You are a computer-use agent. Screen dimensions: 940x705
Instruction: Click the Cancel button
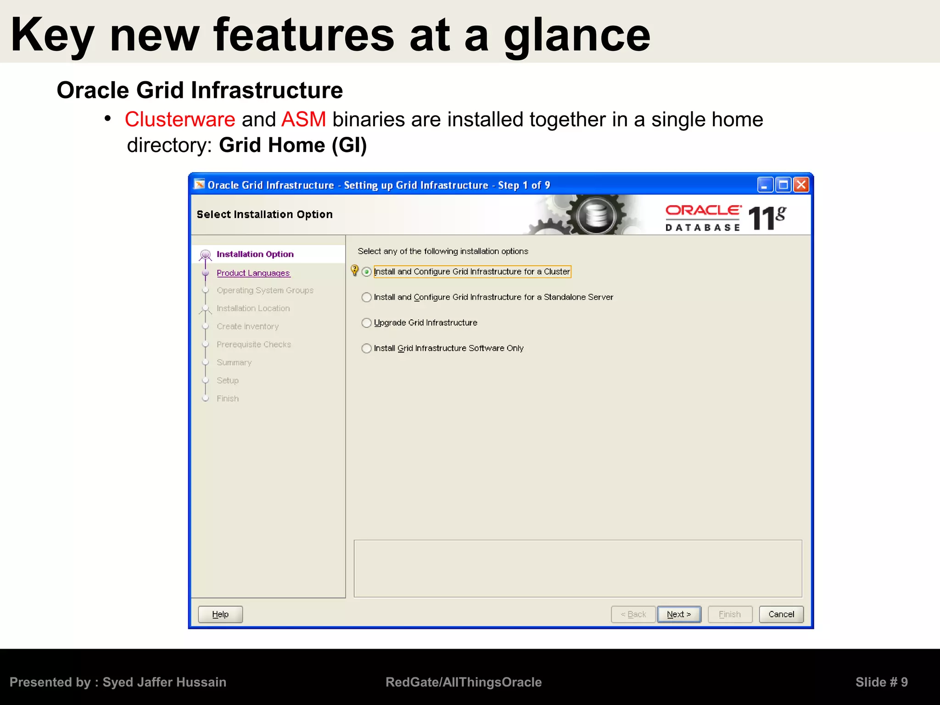coord(781,614)
